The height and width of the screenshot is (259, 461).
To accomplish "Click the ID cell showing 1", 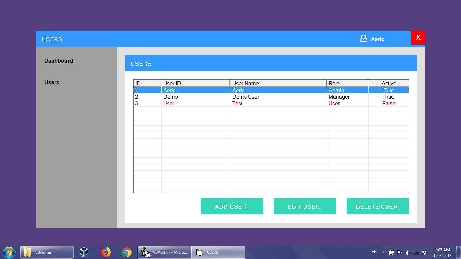I will [x=147, y=90].
